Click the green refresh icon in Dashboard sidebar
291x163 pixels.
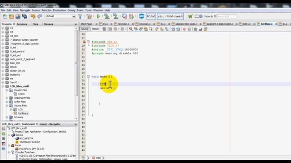[x=4, y=134]
